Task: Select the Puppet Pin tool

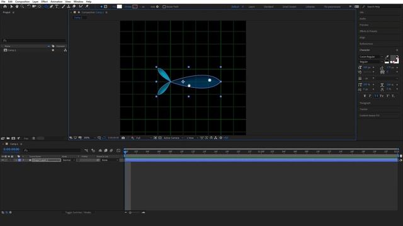Action: click(x=87, y=6)
